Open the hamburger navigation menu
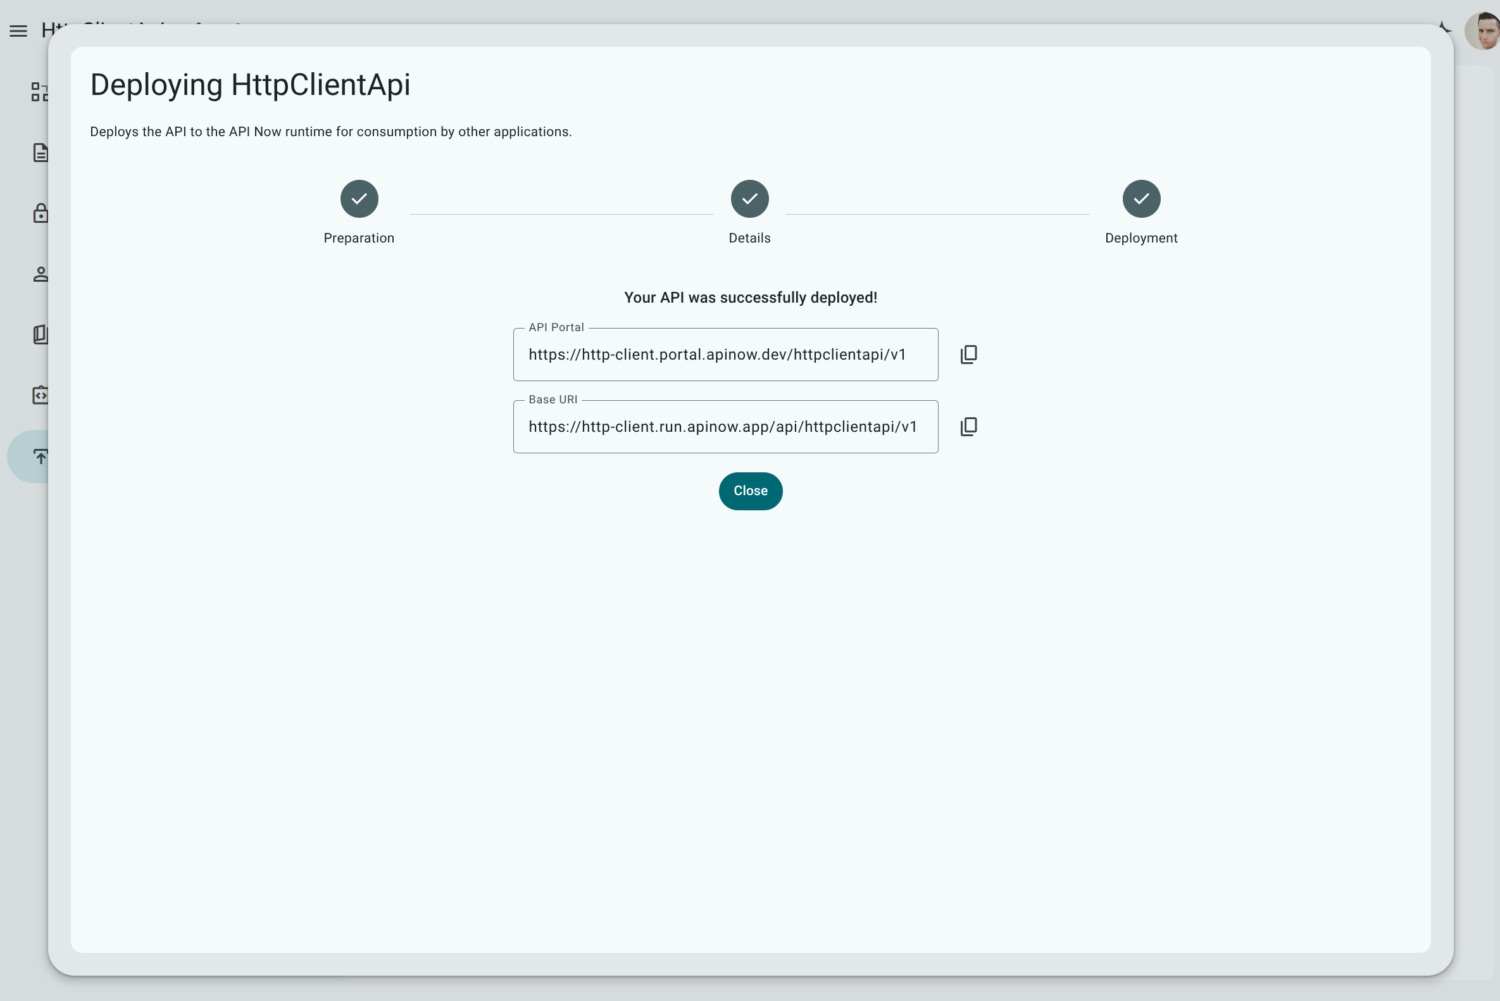Screen dimensions: 1500x1001 [x=18, y=30]
